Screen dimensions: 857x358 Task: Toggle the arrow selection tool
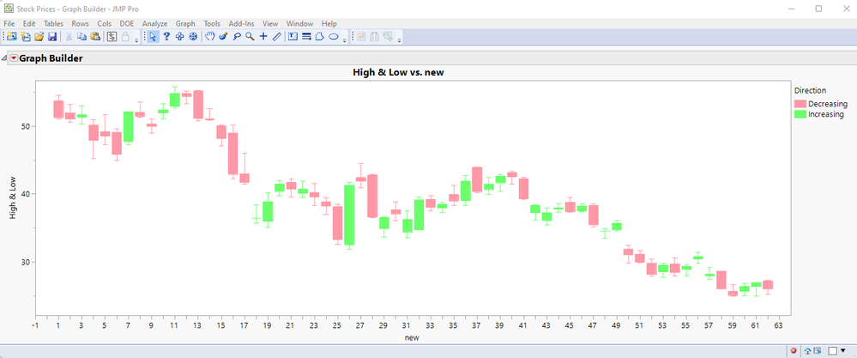pos(153,37)
